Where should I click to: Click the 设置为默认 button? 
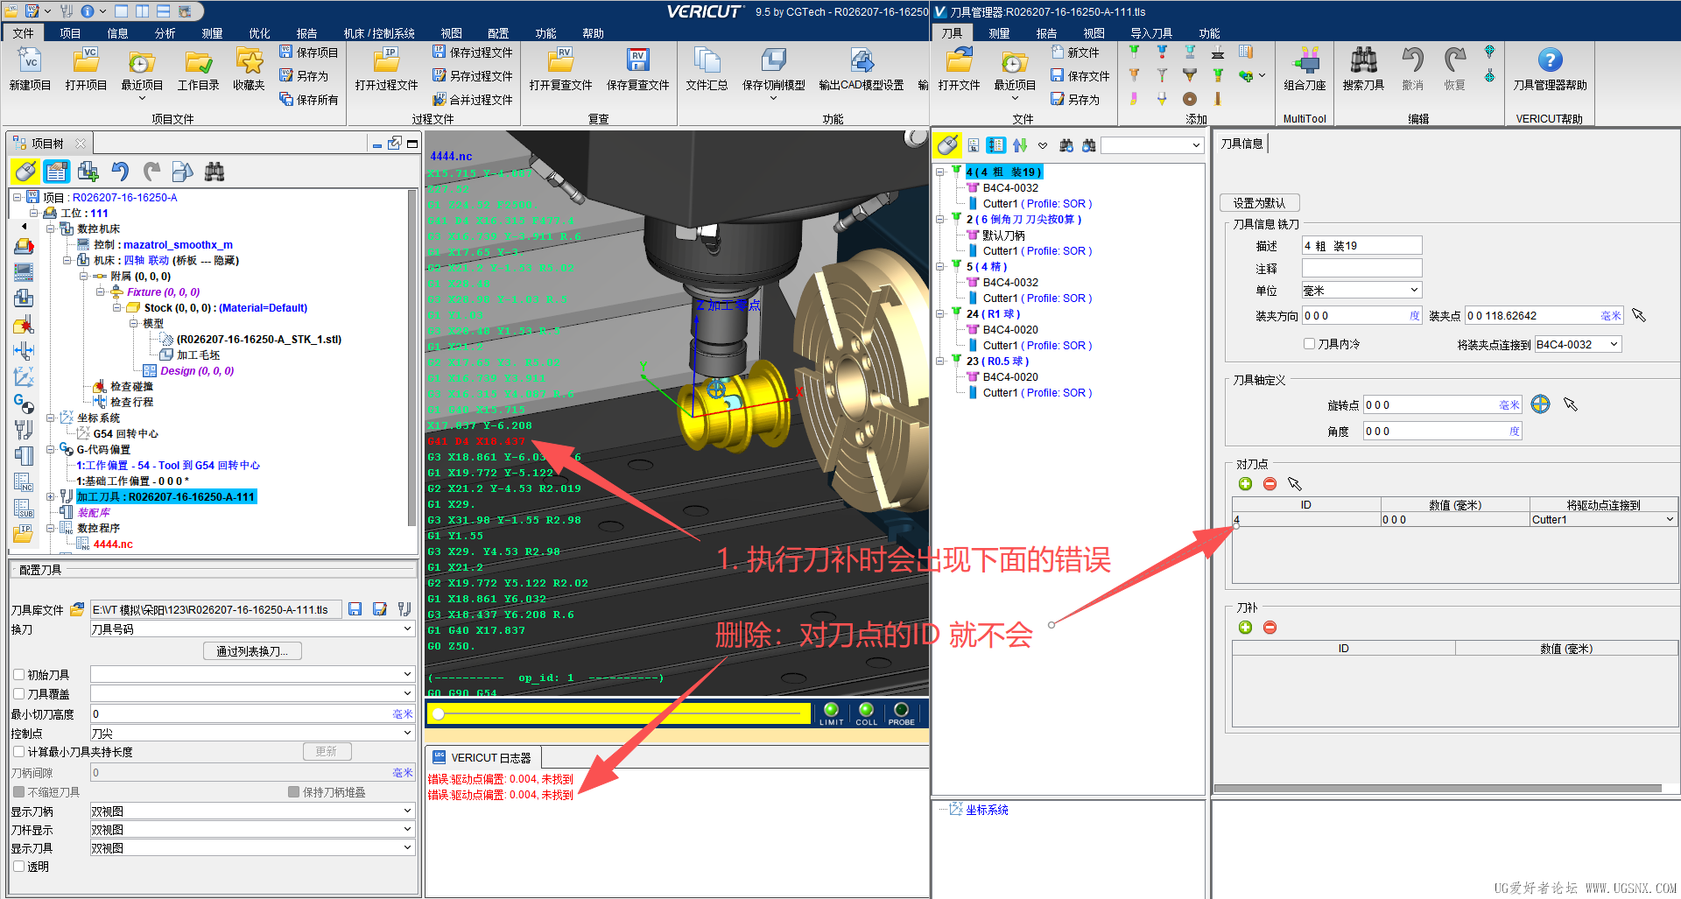1259,202
